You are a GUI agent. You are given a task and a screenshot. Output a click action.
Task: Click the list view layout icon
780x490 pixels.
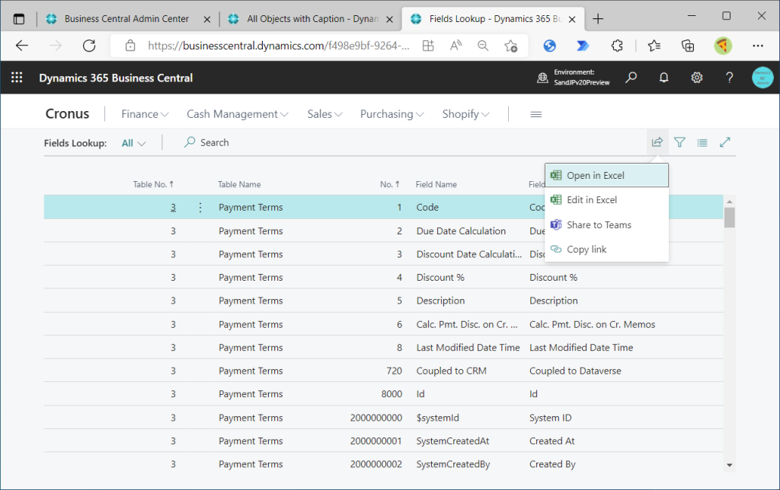click(x=702, y=142)
